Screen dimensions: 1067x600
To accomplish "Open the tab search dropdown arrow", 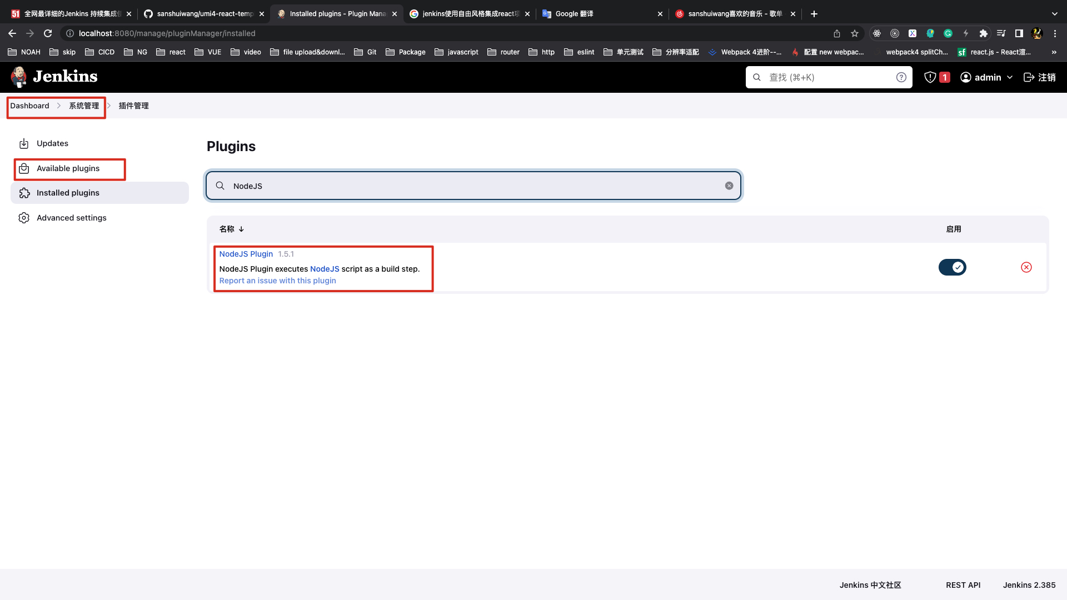I will pos(1055,14).
